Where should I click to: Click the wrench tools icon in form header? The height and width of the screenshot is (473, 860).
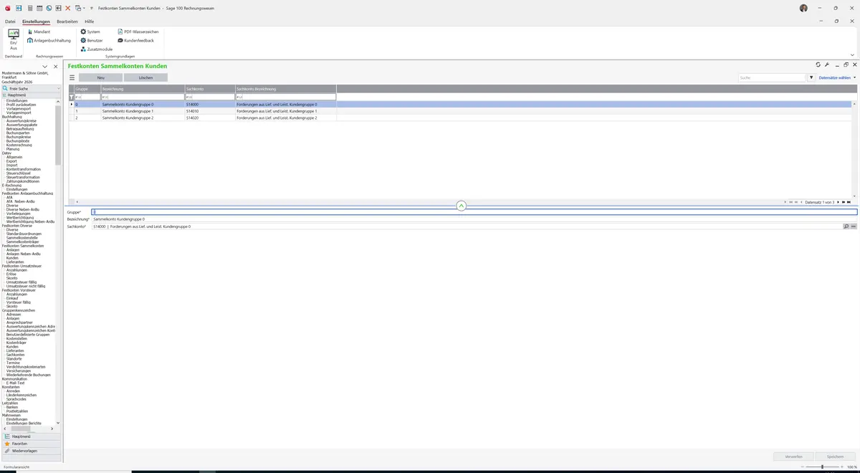tap(827, 64)
